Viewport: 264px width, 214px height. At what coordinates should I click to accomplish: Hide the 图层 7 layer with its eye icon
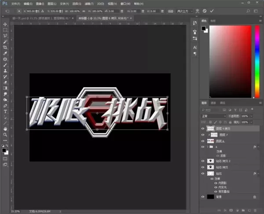pyautogui.click(x=203, y=135)
